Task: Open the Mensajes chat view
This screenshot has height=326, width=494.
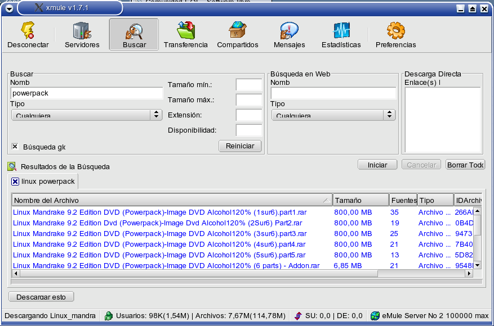Action: pyautogui.click(x=289, y=35)
